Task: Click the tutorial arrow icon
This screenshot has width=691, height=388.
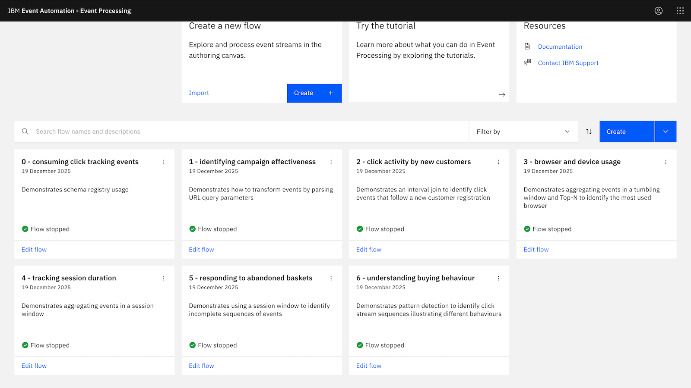Action: point(502,94)
